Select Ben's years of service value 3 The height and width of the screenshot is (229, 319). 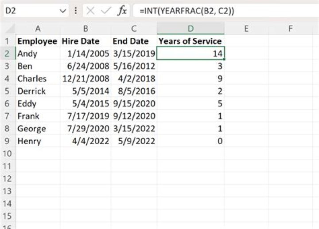point(191,66)
